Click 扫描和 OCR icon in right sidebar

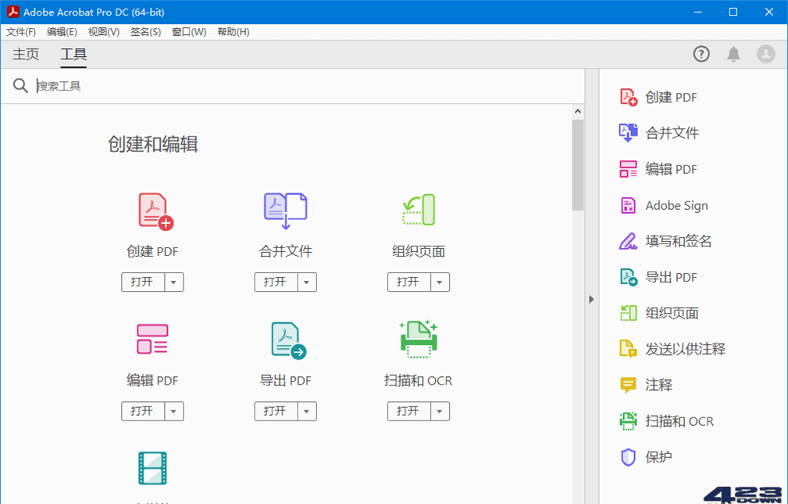point(628,421)
